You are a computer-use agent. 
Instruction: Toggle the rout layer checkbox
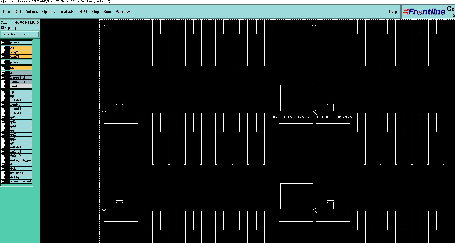tap(3, 86)
